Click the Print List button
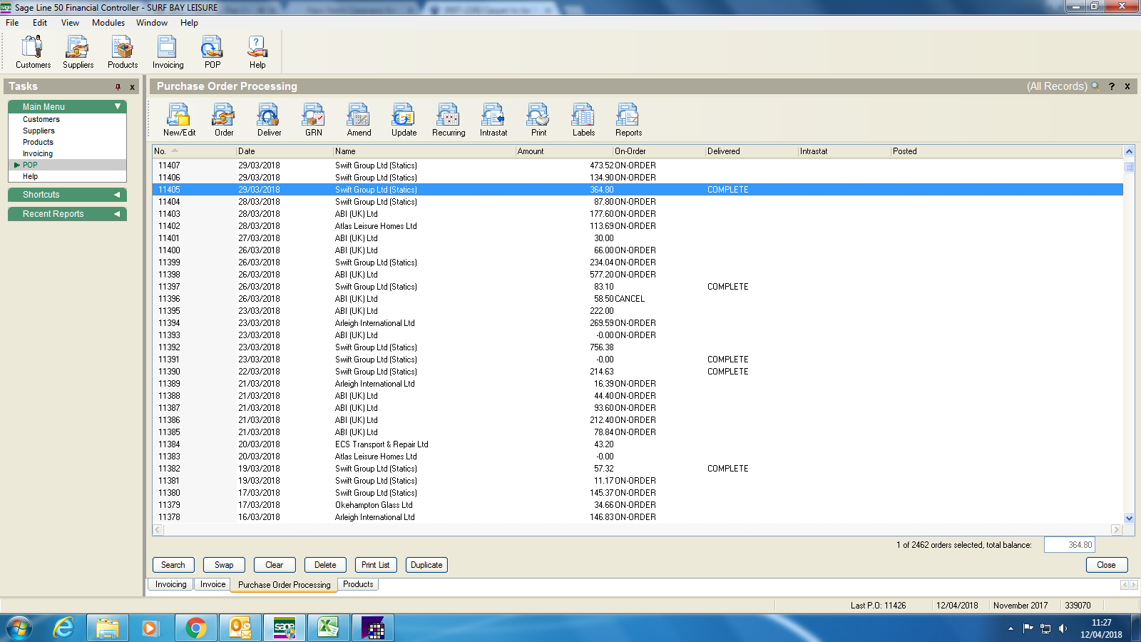 point(375,565)
